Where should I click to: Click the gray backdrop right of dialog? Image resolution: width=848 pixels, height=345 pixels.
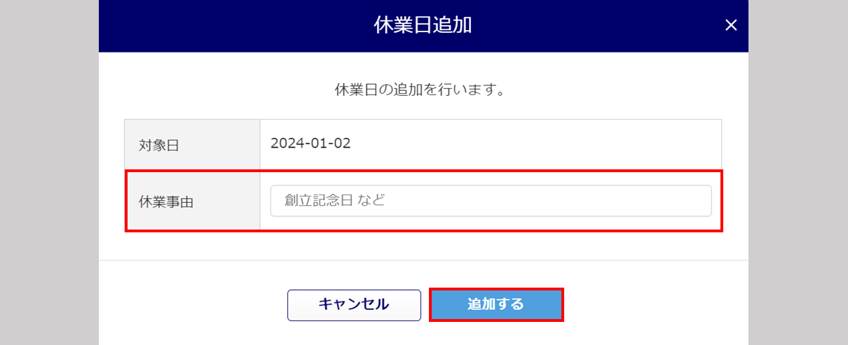click(798, 175)
